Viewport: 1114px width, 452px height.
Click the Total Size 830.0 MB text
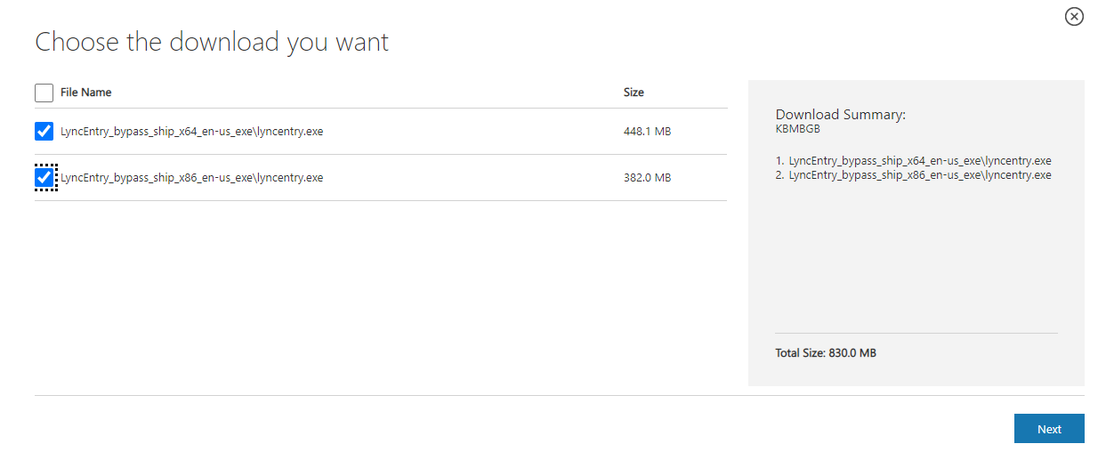click(826, 353)
